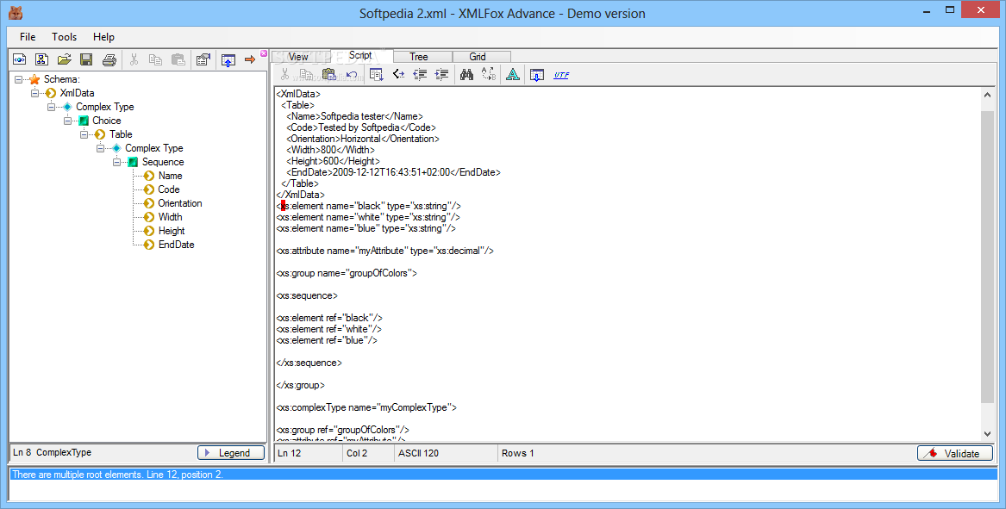Collapse the Table tree node

click(x=84, y=134)
